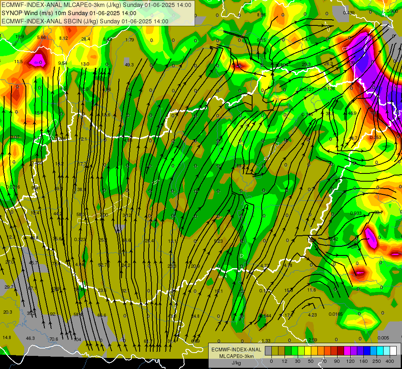Select the gray swatch in the legend
Viewport: 402px width, 369px height.
pyautogui.click(x=268, y=351)
